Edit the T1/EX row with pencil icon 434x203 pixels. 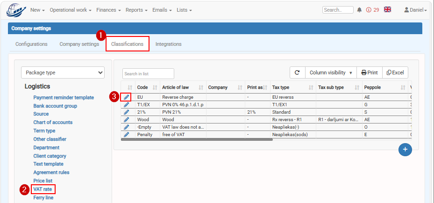tap(126, 105)
